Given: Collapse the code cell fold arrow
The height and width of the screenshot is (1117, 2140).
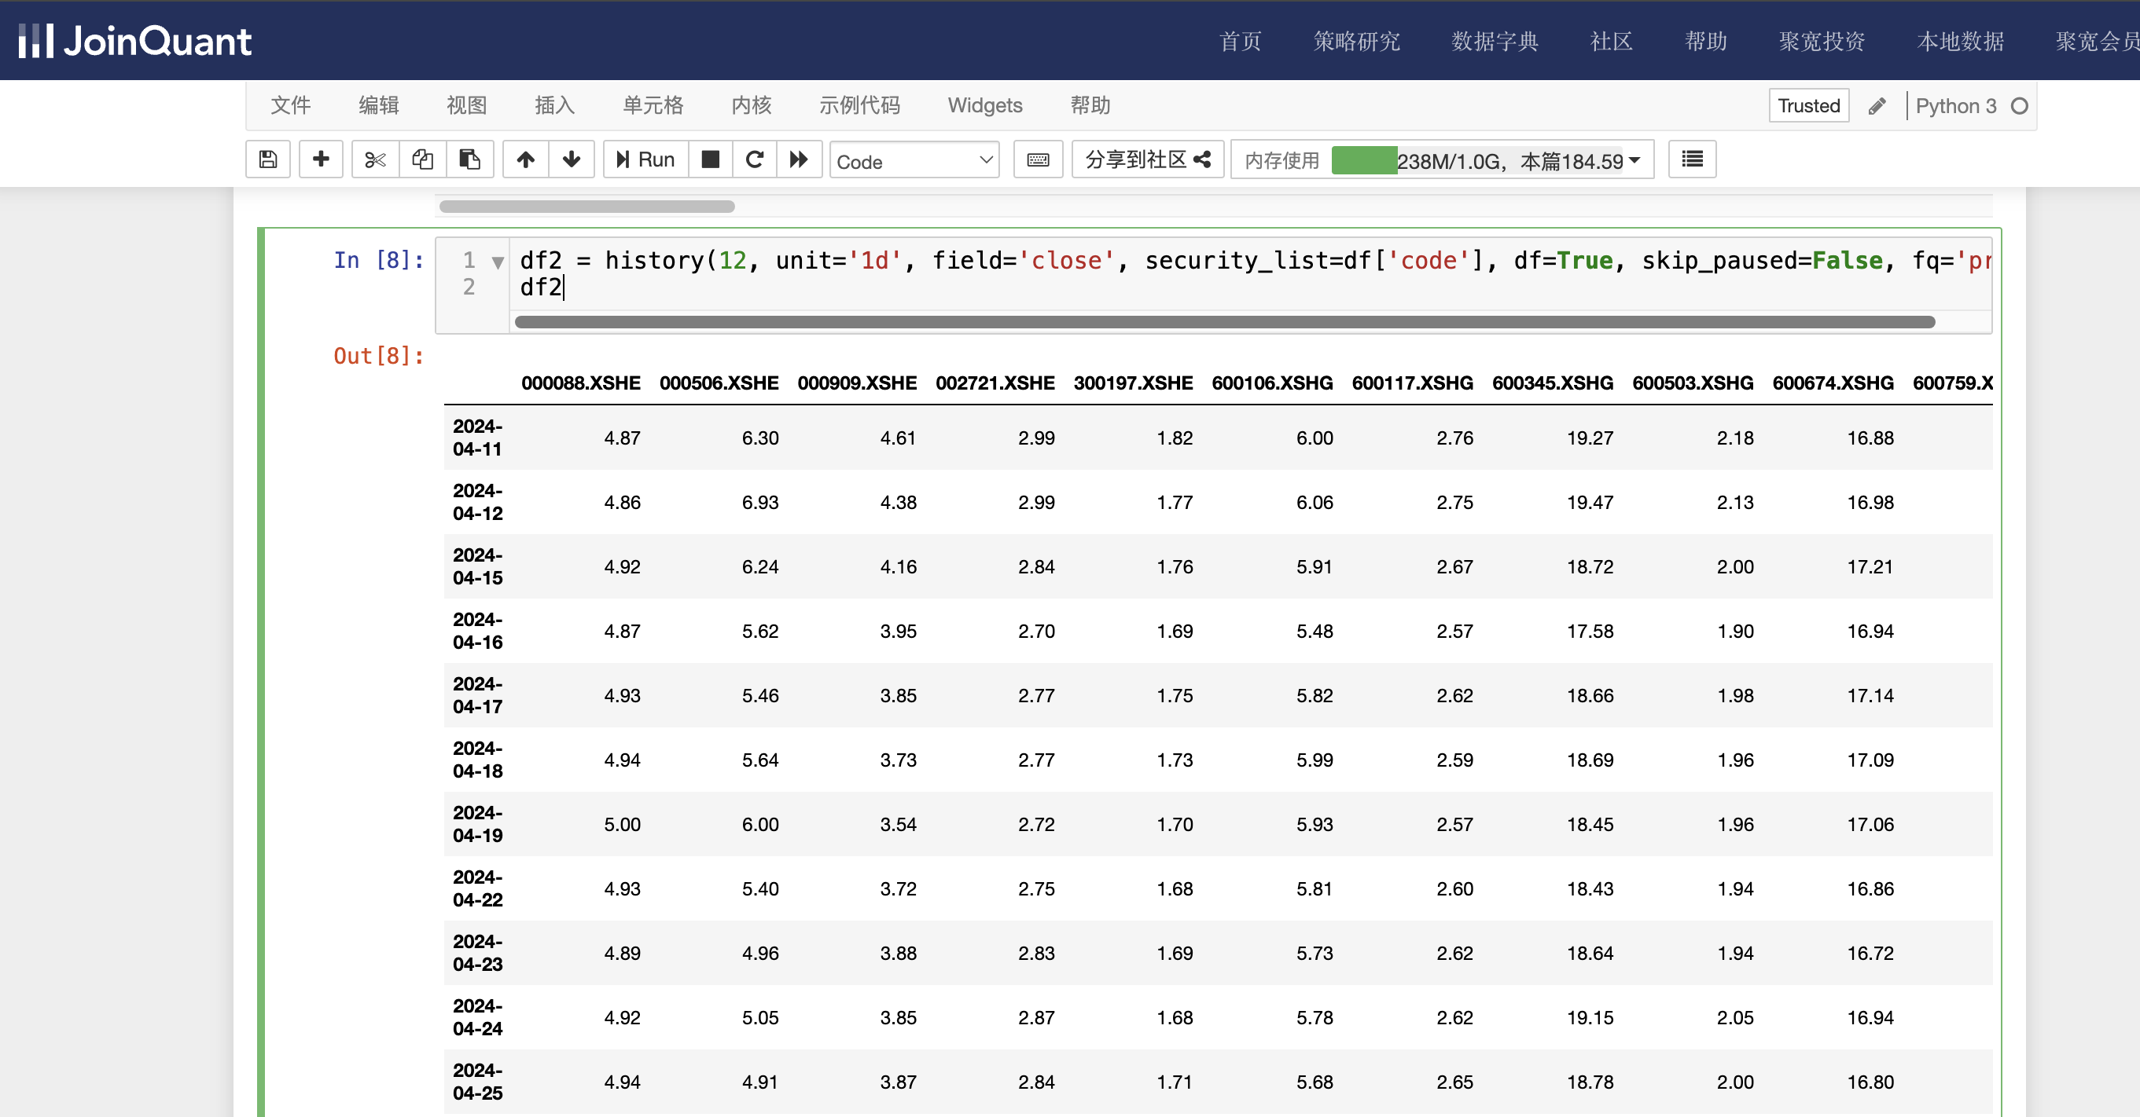Looking at the screenshot, I should 498,263.
